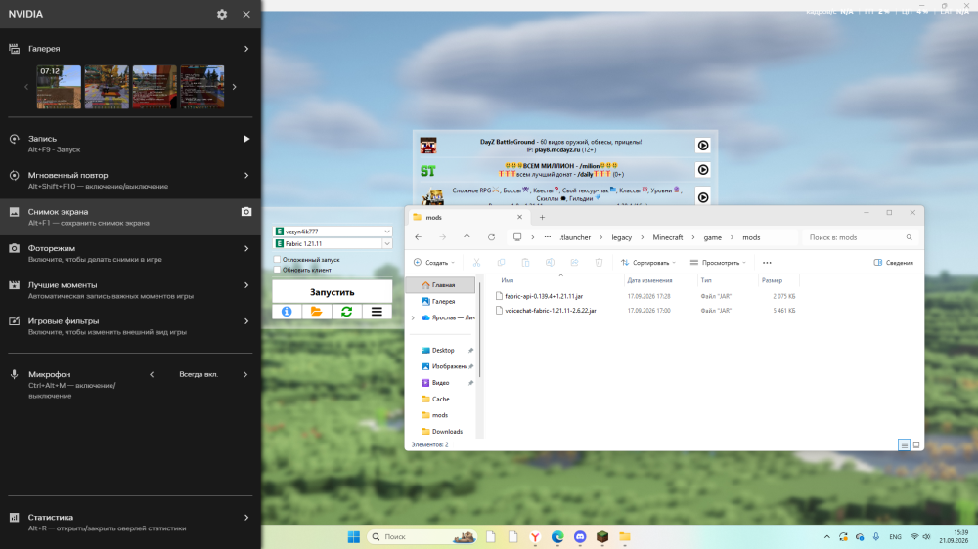Switch to large thumbnails view icon
Image resolution: width=978 pixels, height=549 pixels.
coord(916,444)
